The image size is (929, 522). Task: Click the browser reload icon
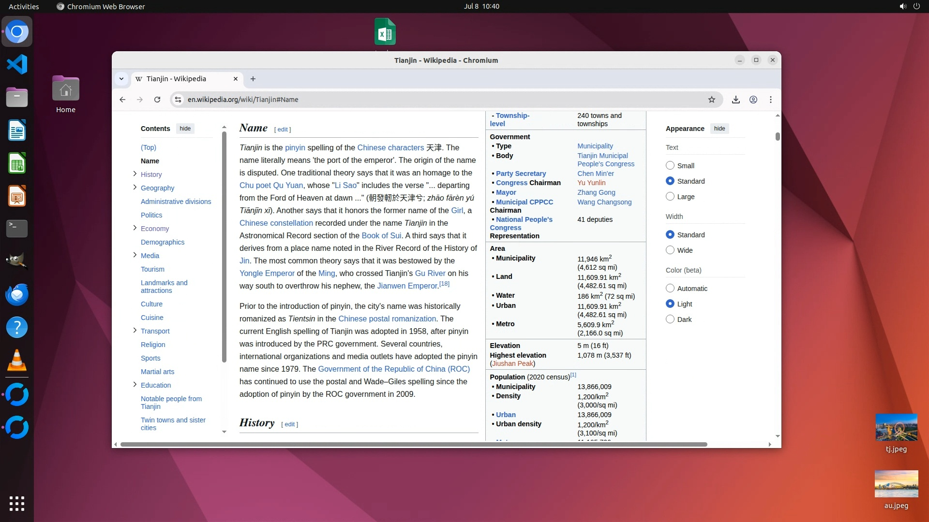click(157, 100)
